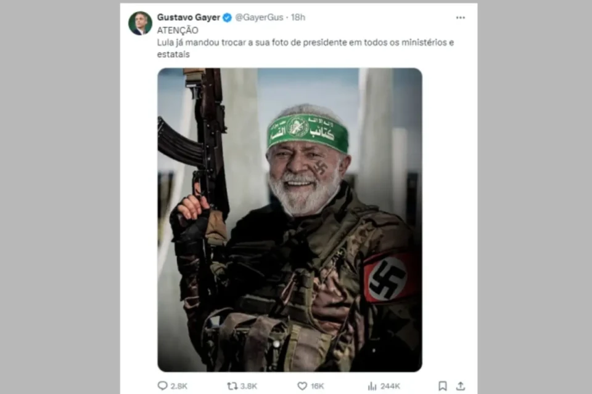Open Gustavo Gayer's profile avatar
Viewport: 592px width, 394px height.
coord(140,23)
